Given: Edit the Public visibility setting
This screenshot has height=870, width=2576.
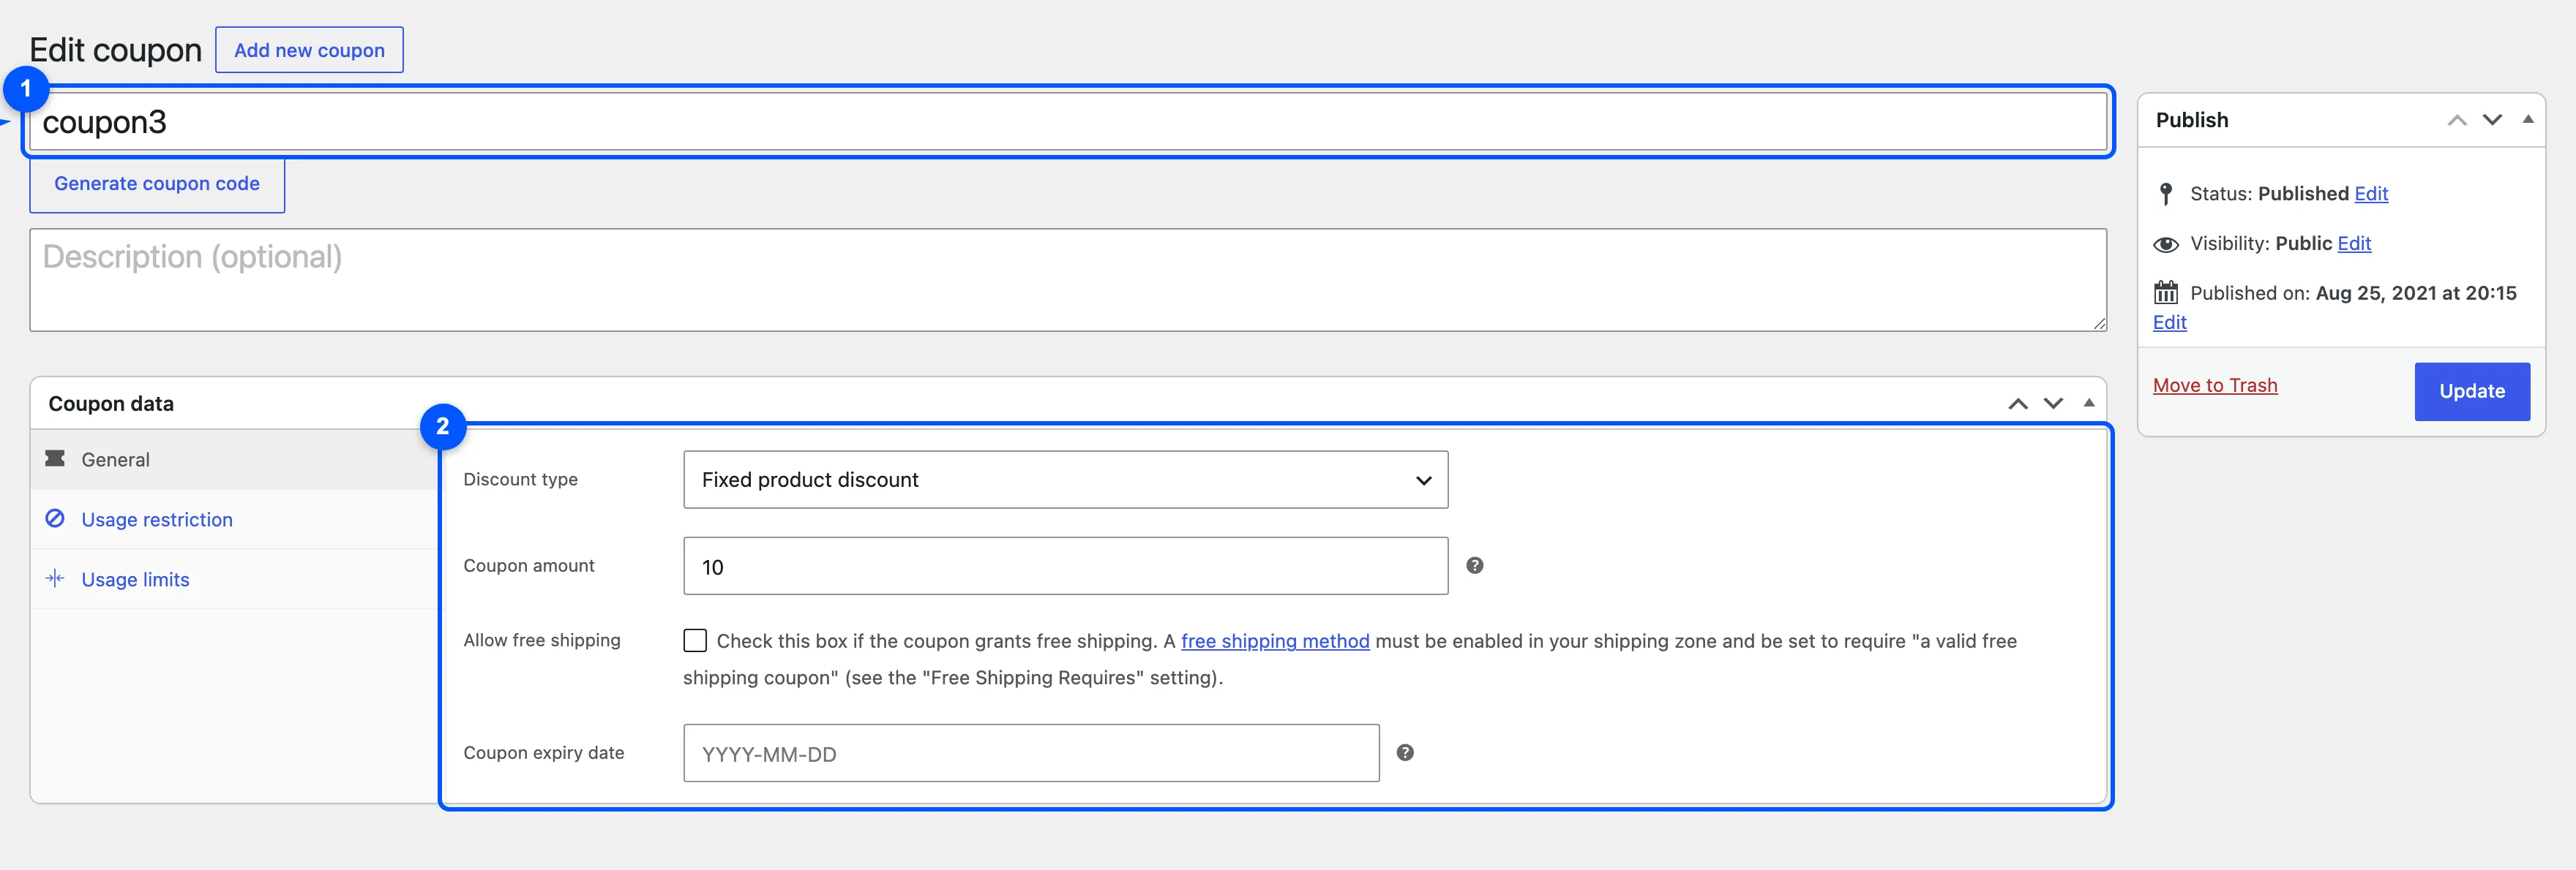Looking at the screenshot, I should point(2354,243).
